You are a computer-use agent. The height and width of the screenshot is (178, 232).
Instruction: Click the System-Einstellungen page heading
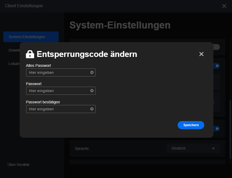120,25
